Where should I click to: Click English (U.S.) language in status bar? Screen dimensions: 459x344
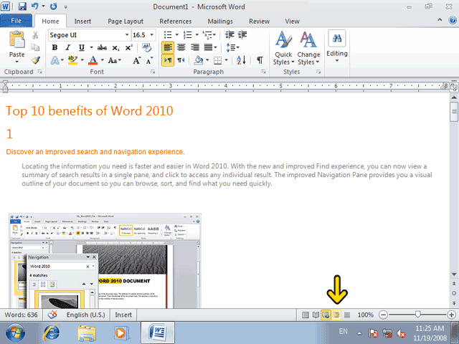click(x=85, y=315)
